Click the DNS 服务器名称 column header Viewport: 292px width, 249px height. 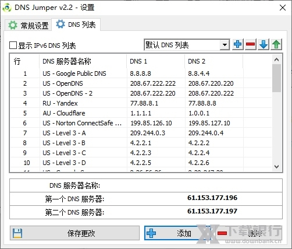pyautogui.click(x=83, y=61)
